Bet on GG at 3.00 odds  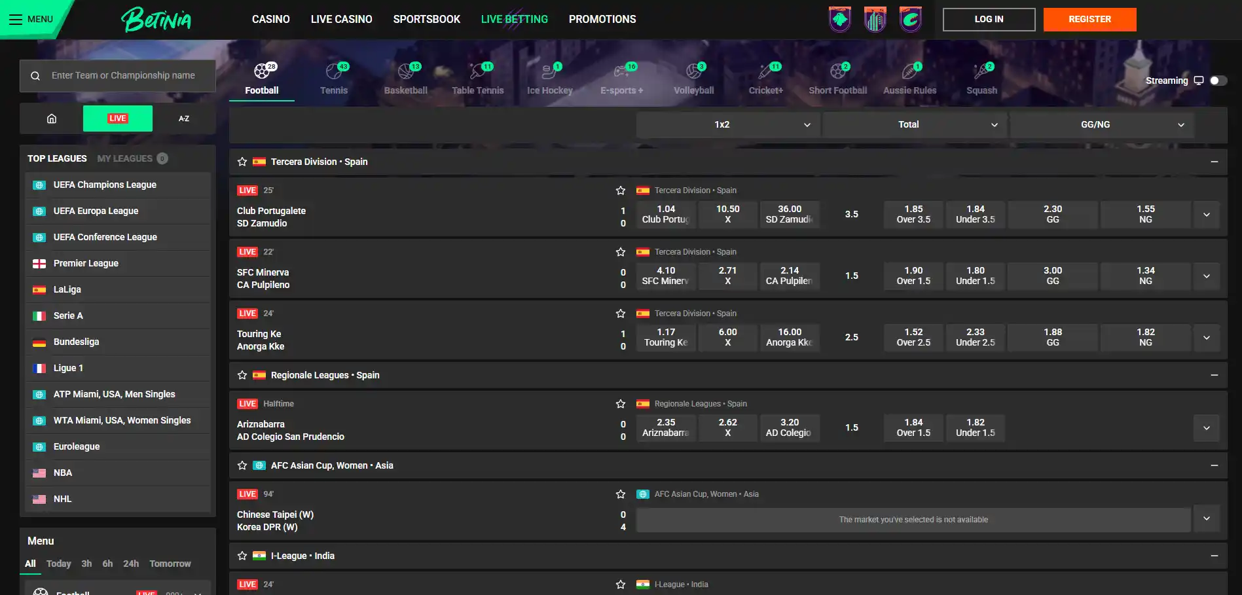pos(1053,276)
